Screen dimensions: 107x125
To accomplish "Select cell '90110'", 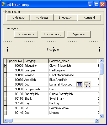I will click(x=15, y=99).
